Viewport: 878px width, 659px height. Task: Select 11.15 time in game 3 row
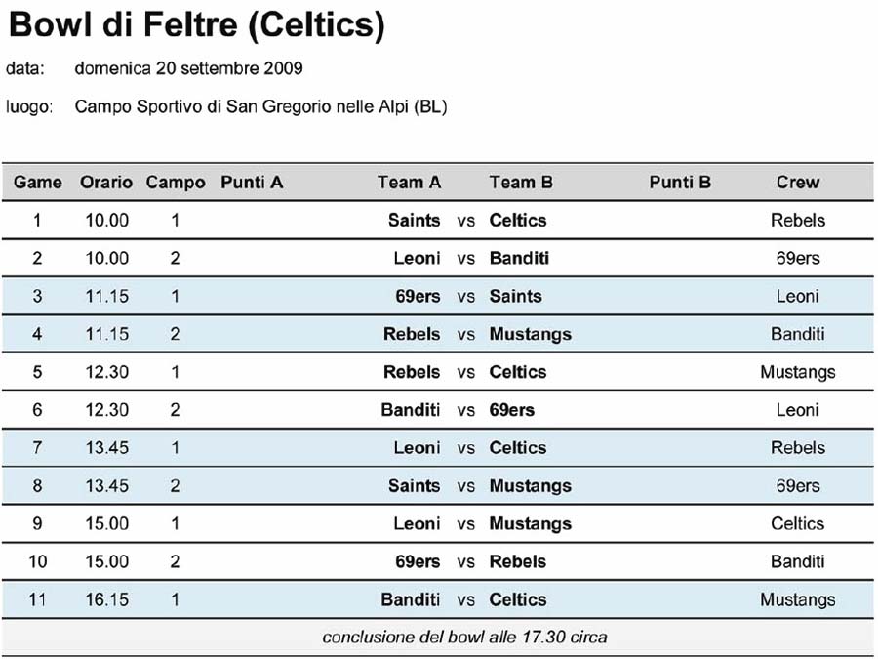click(107, 296)
